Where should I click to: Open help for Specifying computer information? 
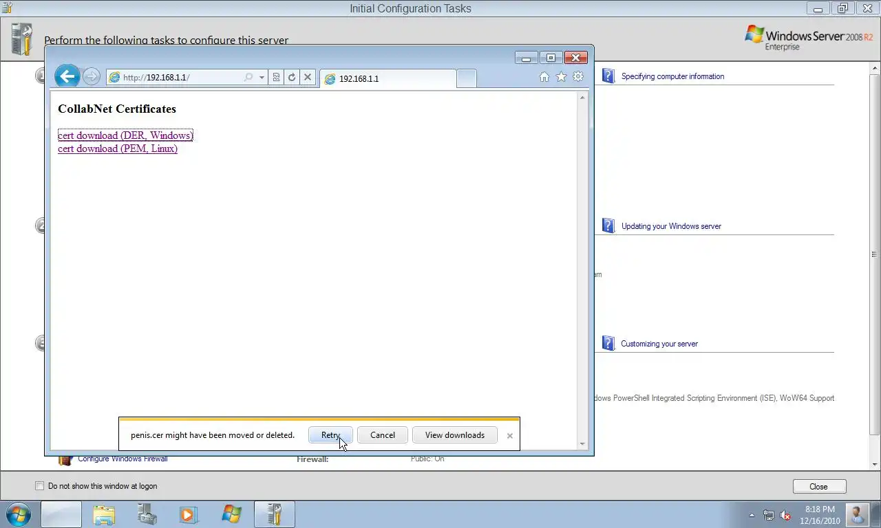click(608, 76)
